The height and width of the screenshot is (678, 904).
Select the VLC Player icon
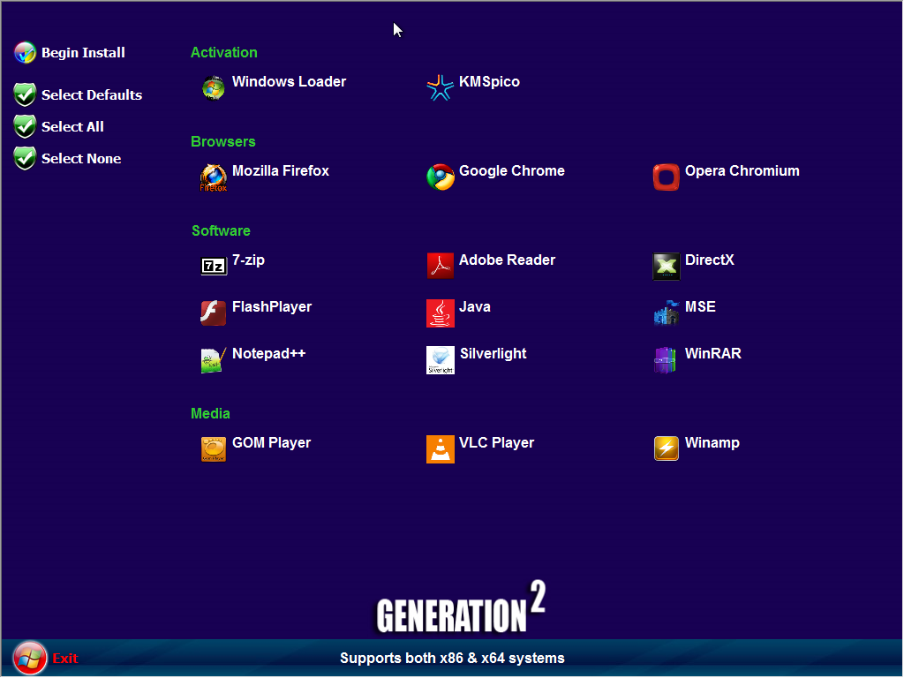[x=440, y=448]
